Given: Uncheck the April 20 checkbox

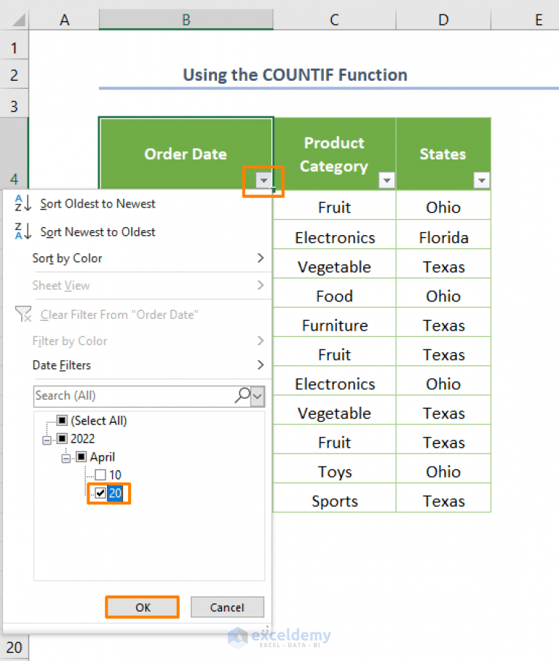Looking at the screenshot, I should point(100,493).
